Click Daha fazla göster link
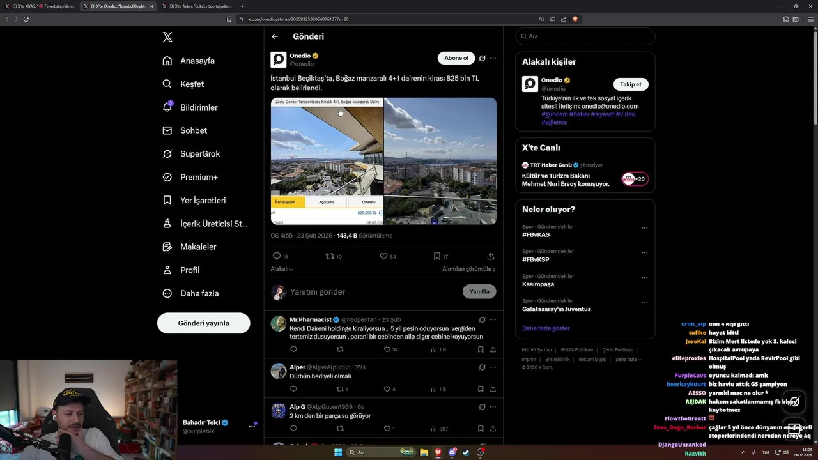The image size is (818, 460). click(x=546, y=328)
